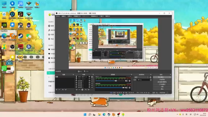
Task: Add a new source with plus icon
Action: click(x=76, y=90)
